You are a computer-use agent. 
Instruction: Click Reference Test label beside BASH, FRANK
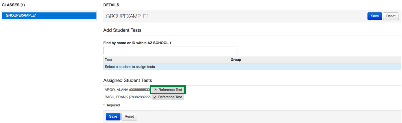170,97
